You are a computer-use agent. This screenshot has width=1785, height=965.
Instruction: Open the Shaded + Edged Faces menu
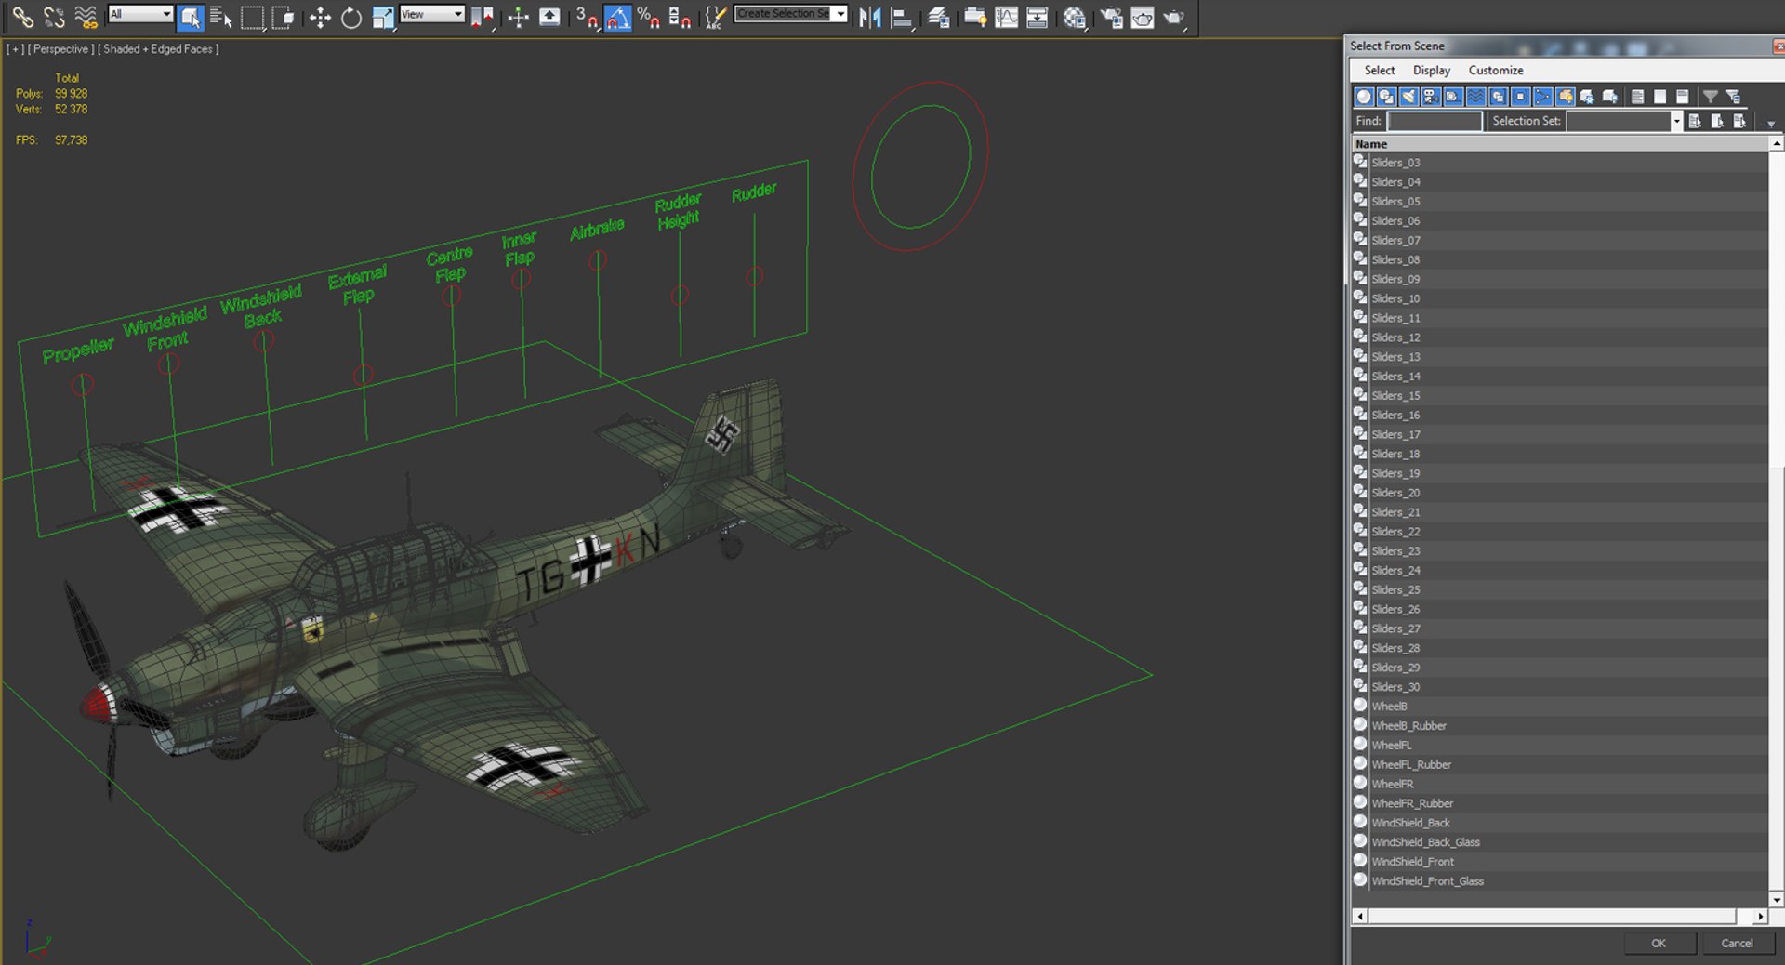158,49
